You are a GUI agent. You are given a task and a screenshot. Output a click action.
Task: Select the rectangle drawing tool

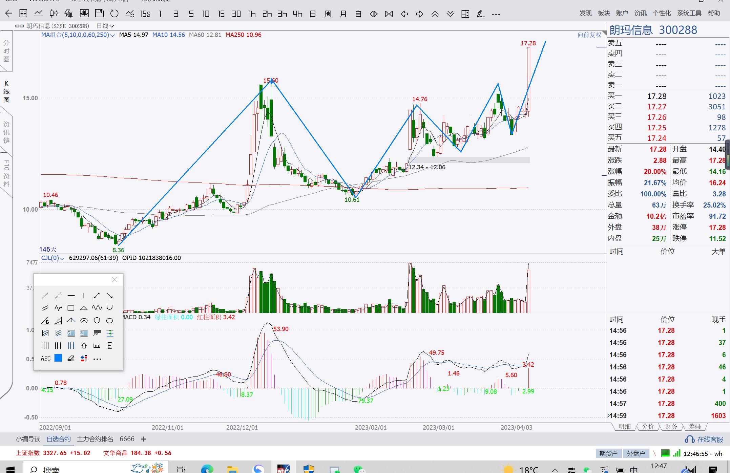pyautogui.click(x=71, y=308)
